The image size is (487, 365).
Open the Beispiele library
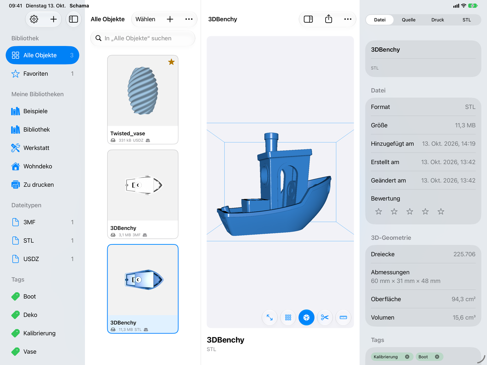click(42, 111)
